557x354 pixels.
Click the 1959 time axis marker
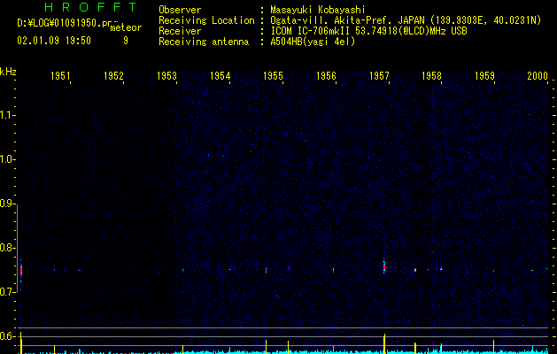pyautogui.click(x=485, y=75)
